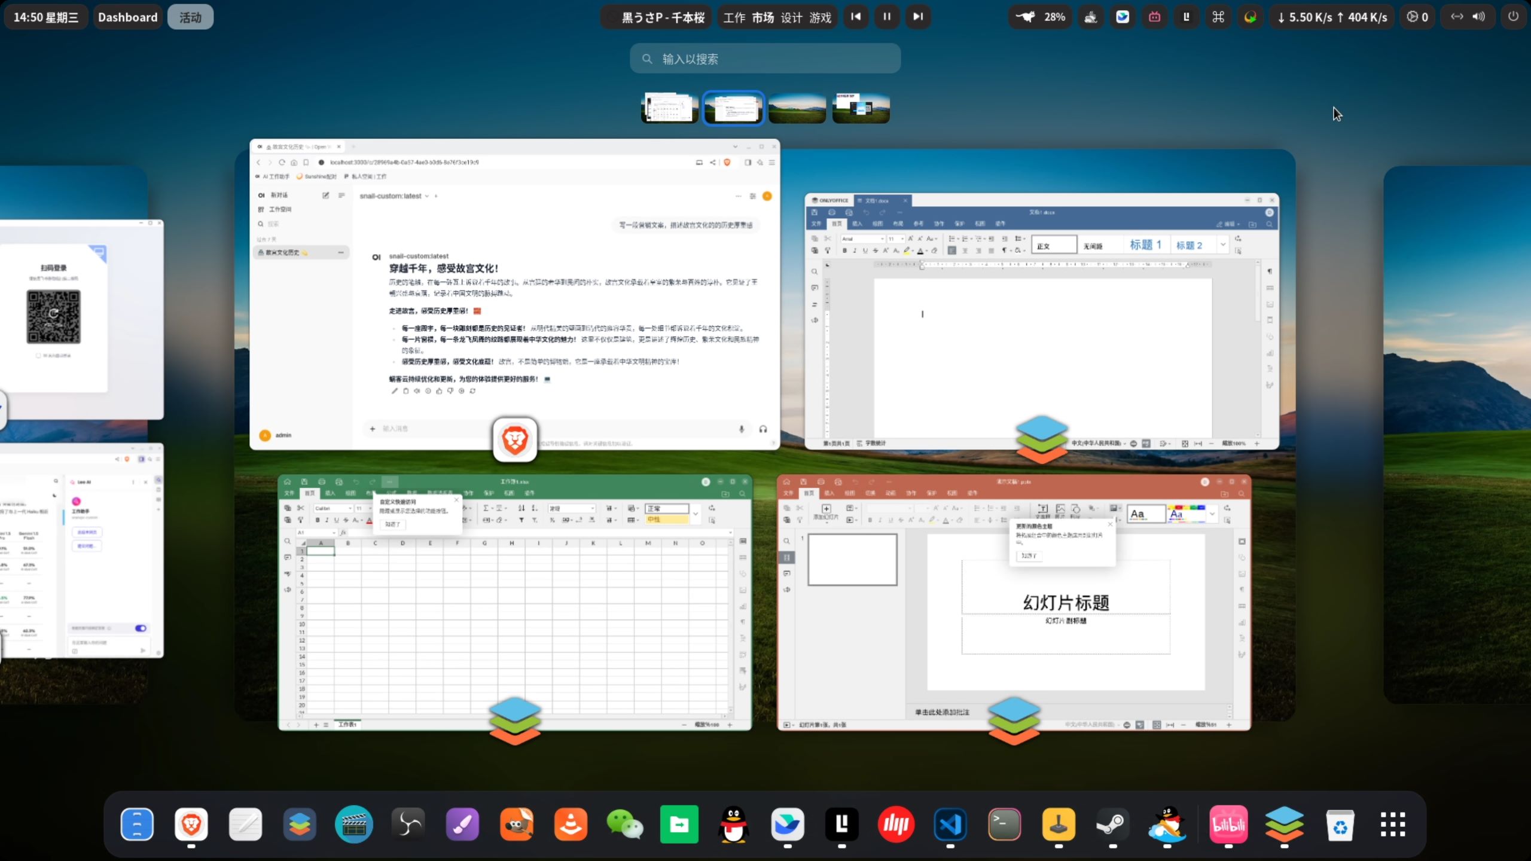Click the search icon in document left sidebar
This screenshot has height=861, width=1531.
tap(815, 271)
